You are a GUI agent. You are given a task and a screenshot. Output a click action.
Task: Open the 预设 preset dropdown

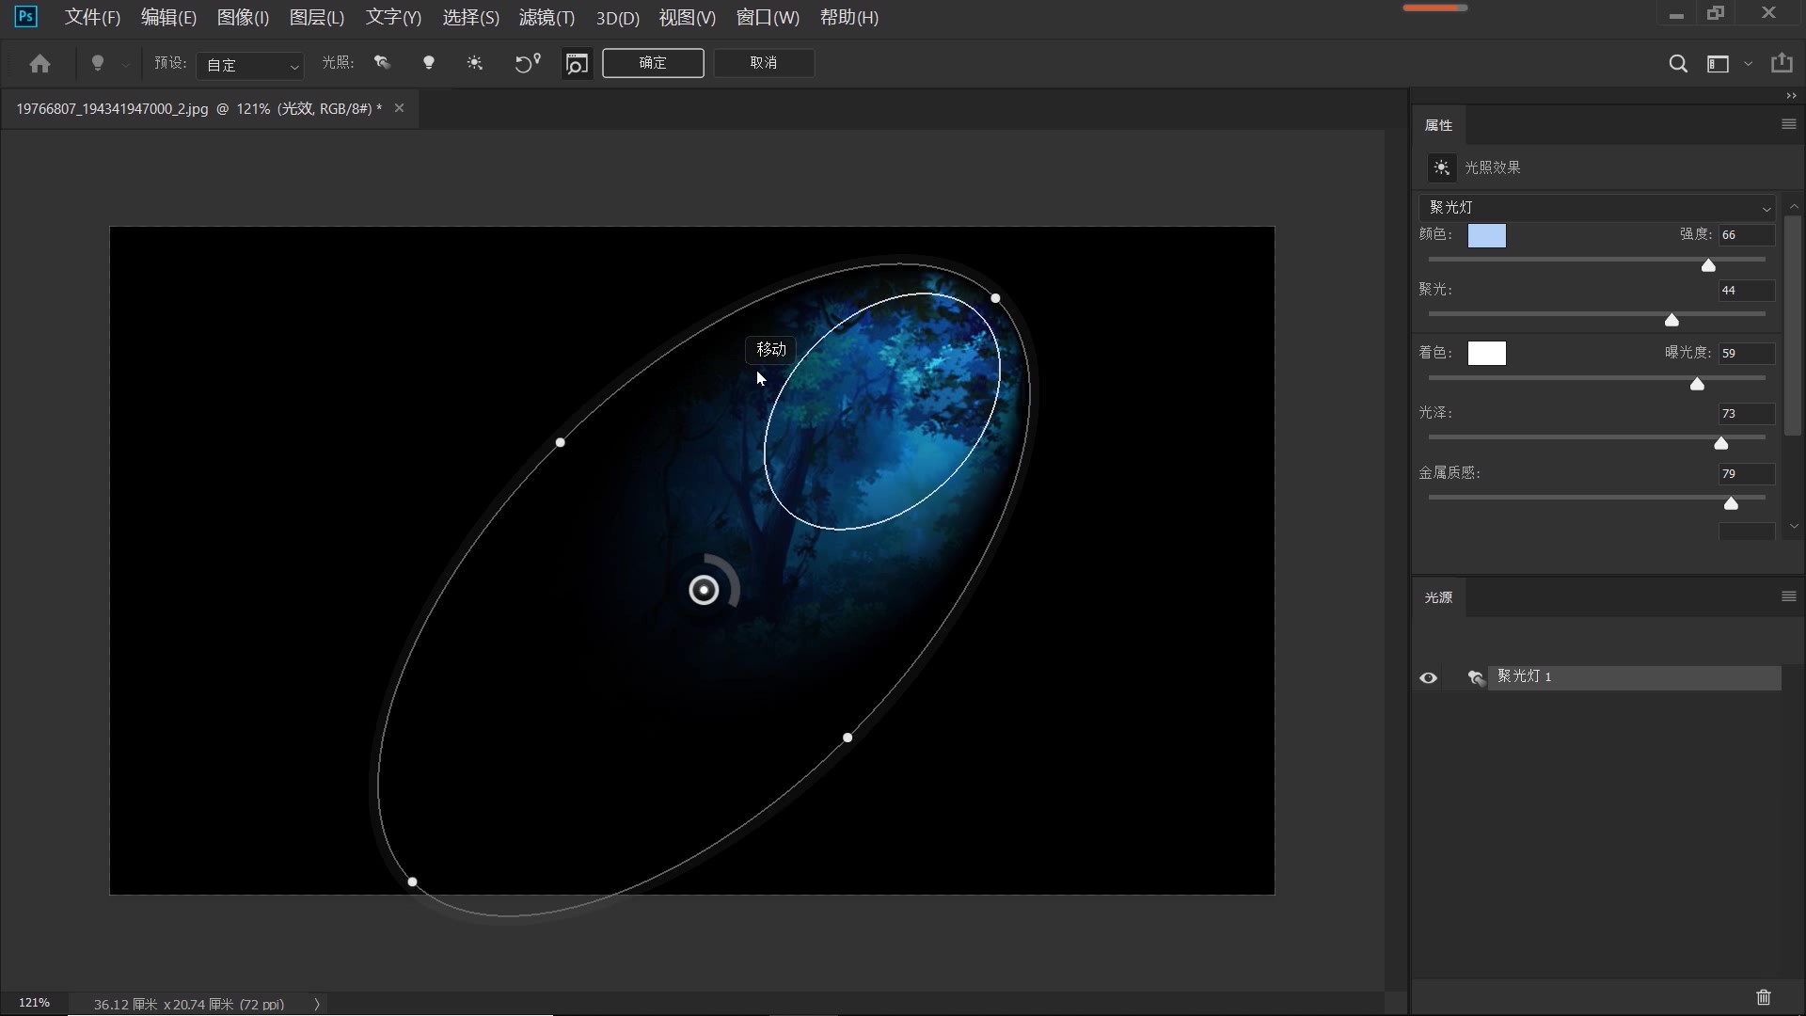point(250,65)
